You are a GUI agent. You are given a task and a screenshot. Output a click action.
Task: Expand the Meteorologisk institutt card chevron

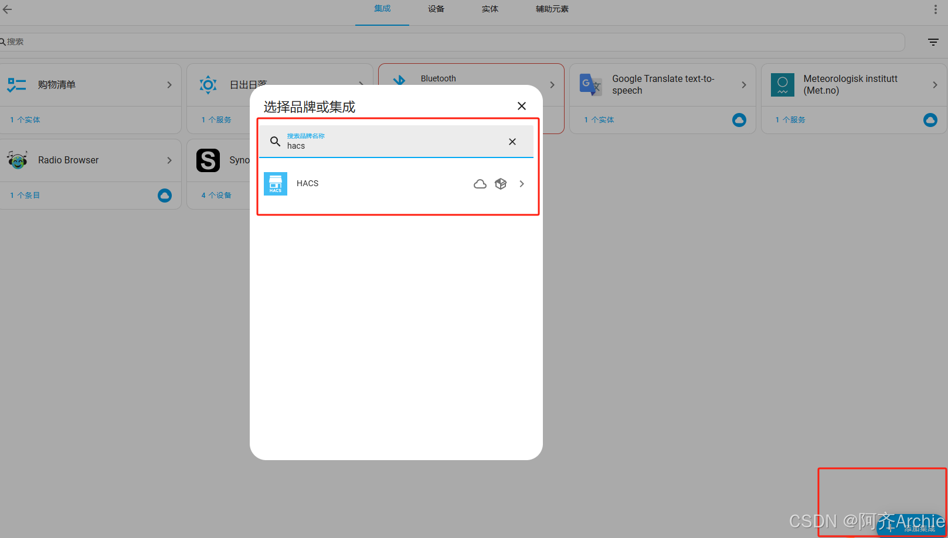935,85
